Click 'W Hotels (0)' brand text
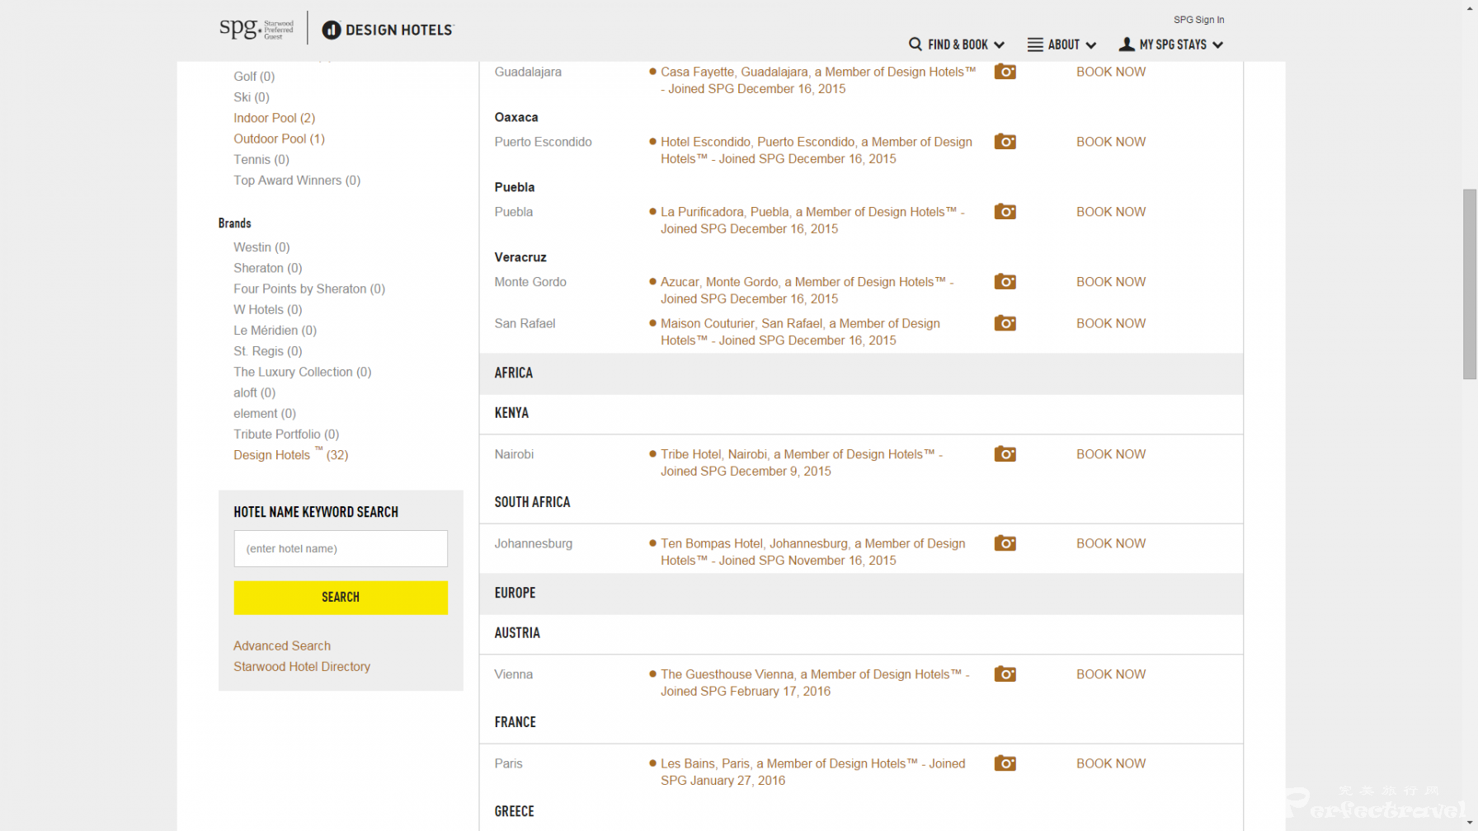Viewport: 1478px width, 831px height. (268, 309)
